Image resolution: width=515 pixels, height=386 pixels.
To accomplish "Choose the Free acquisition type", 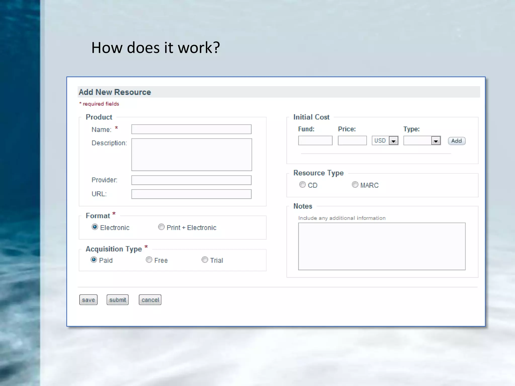I will click(149, 260).
